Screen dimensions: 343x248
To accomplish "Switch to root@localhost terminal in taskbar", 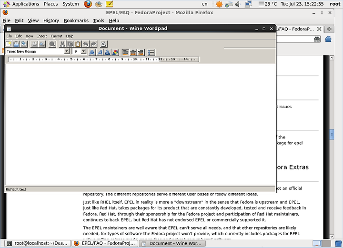I will click(37, 243).
